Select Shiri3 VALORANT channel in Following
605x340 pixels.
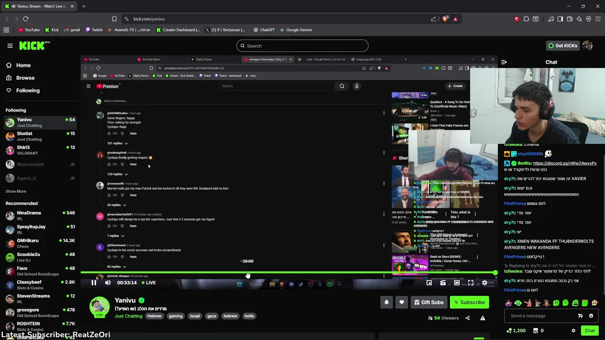coord(40,150)
